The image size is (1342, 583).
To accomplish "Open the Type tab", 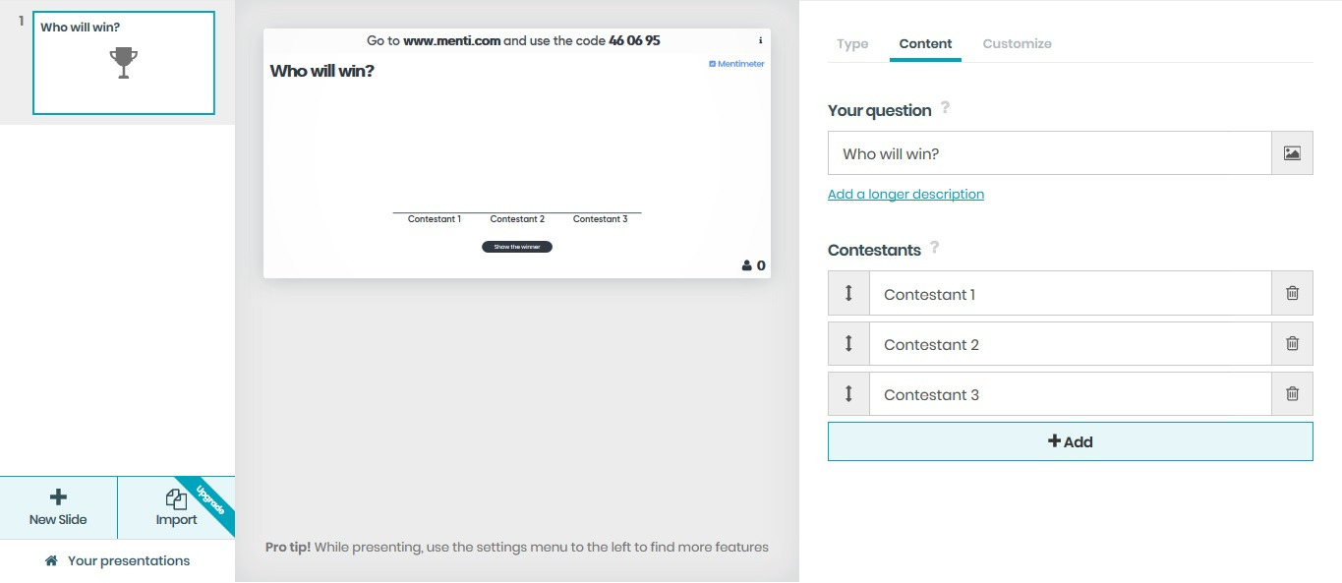I will pos(852,43).
